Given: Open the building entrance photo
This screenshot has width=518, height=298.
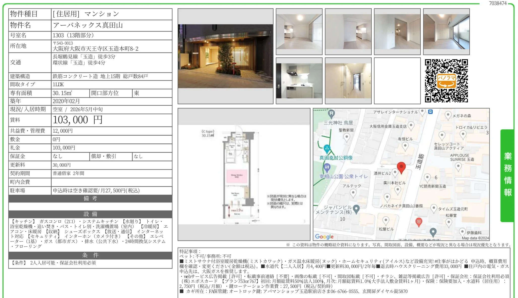Looking at the screenshot, I should click(225, 56).
